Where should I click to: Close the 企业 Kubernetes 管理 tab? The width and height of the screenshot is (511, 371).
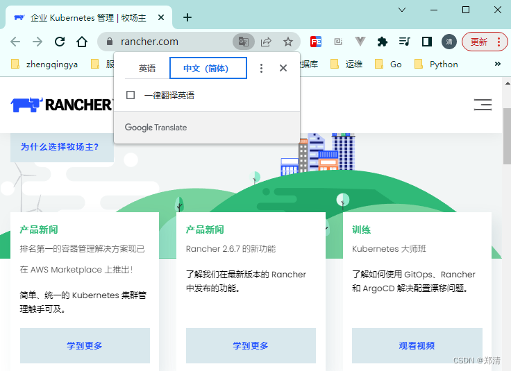pyautogui.click(x=160, y=17)
